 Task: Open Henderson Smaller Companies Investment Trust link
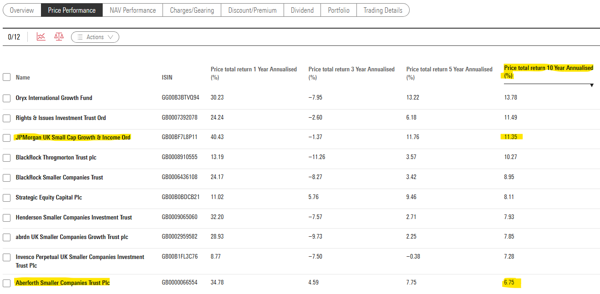(x=74, y=218)
